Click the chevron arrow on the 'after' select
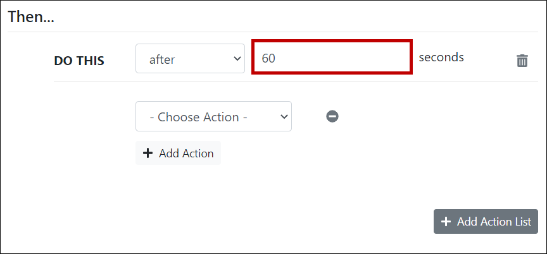This screenshot has width=547, height=254. click(x=237, y=59)
